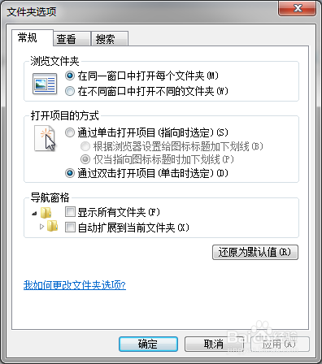Click 还原为默认值 button
The height and width of the screenshot is (364, 322).
click(x=255, y=252)
